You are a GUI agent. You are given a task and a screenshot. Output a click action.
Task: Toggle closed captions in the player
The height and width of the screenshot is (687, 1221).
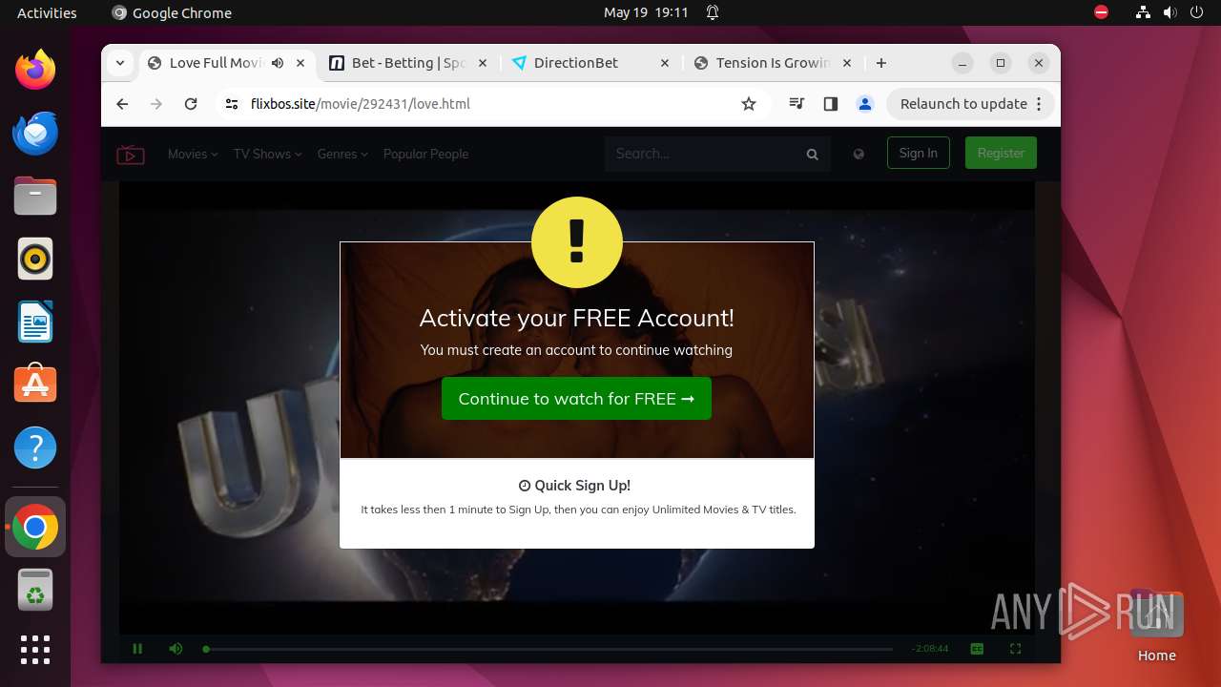tap(977, 649)
